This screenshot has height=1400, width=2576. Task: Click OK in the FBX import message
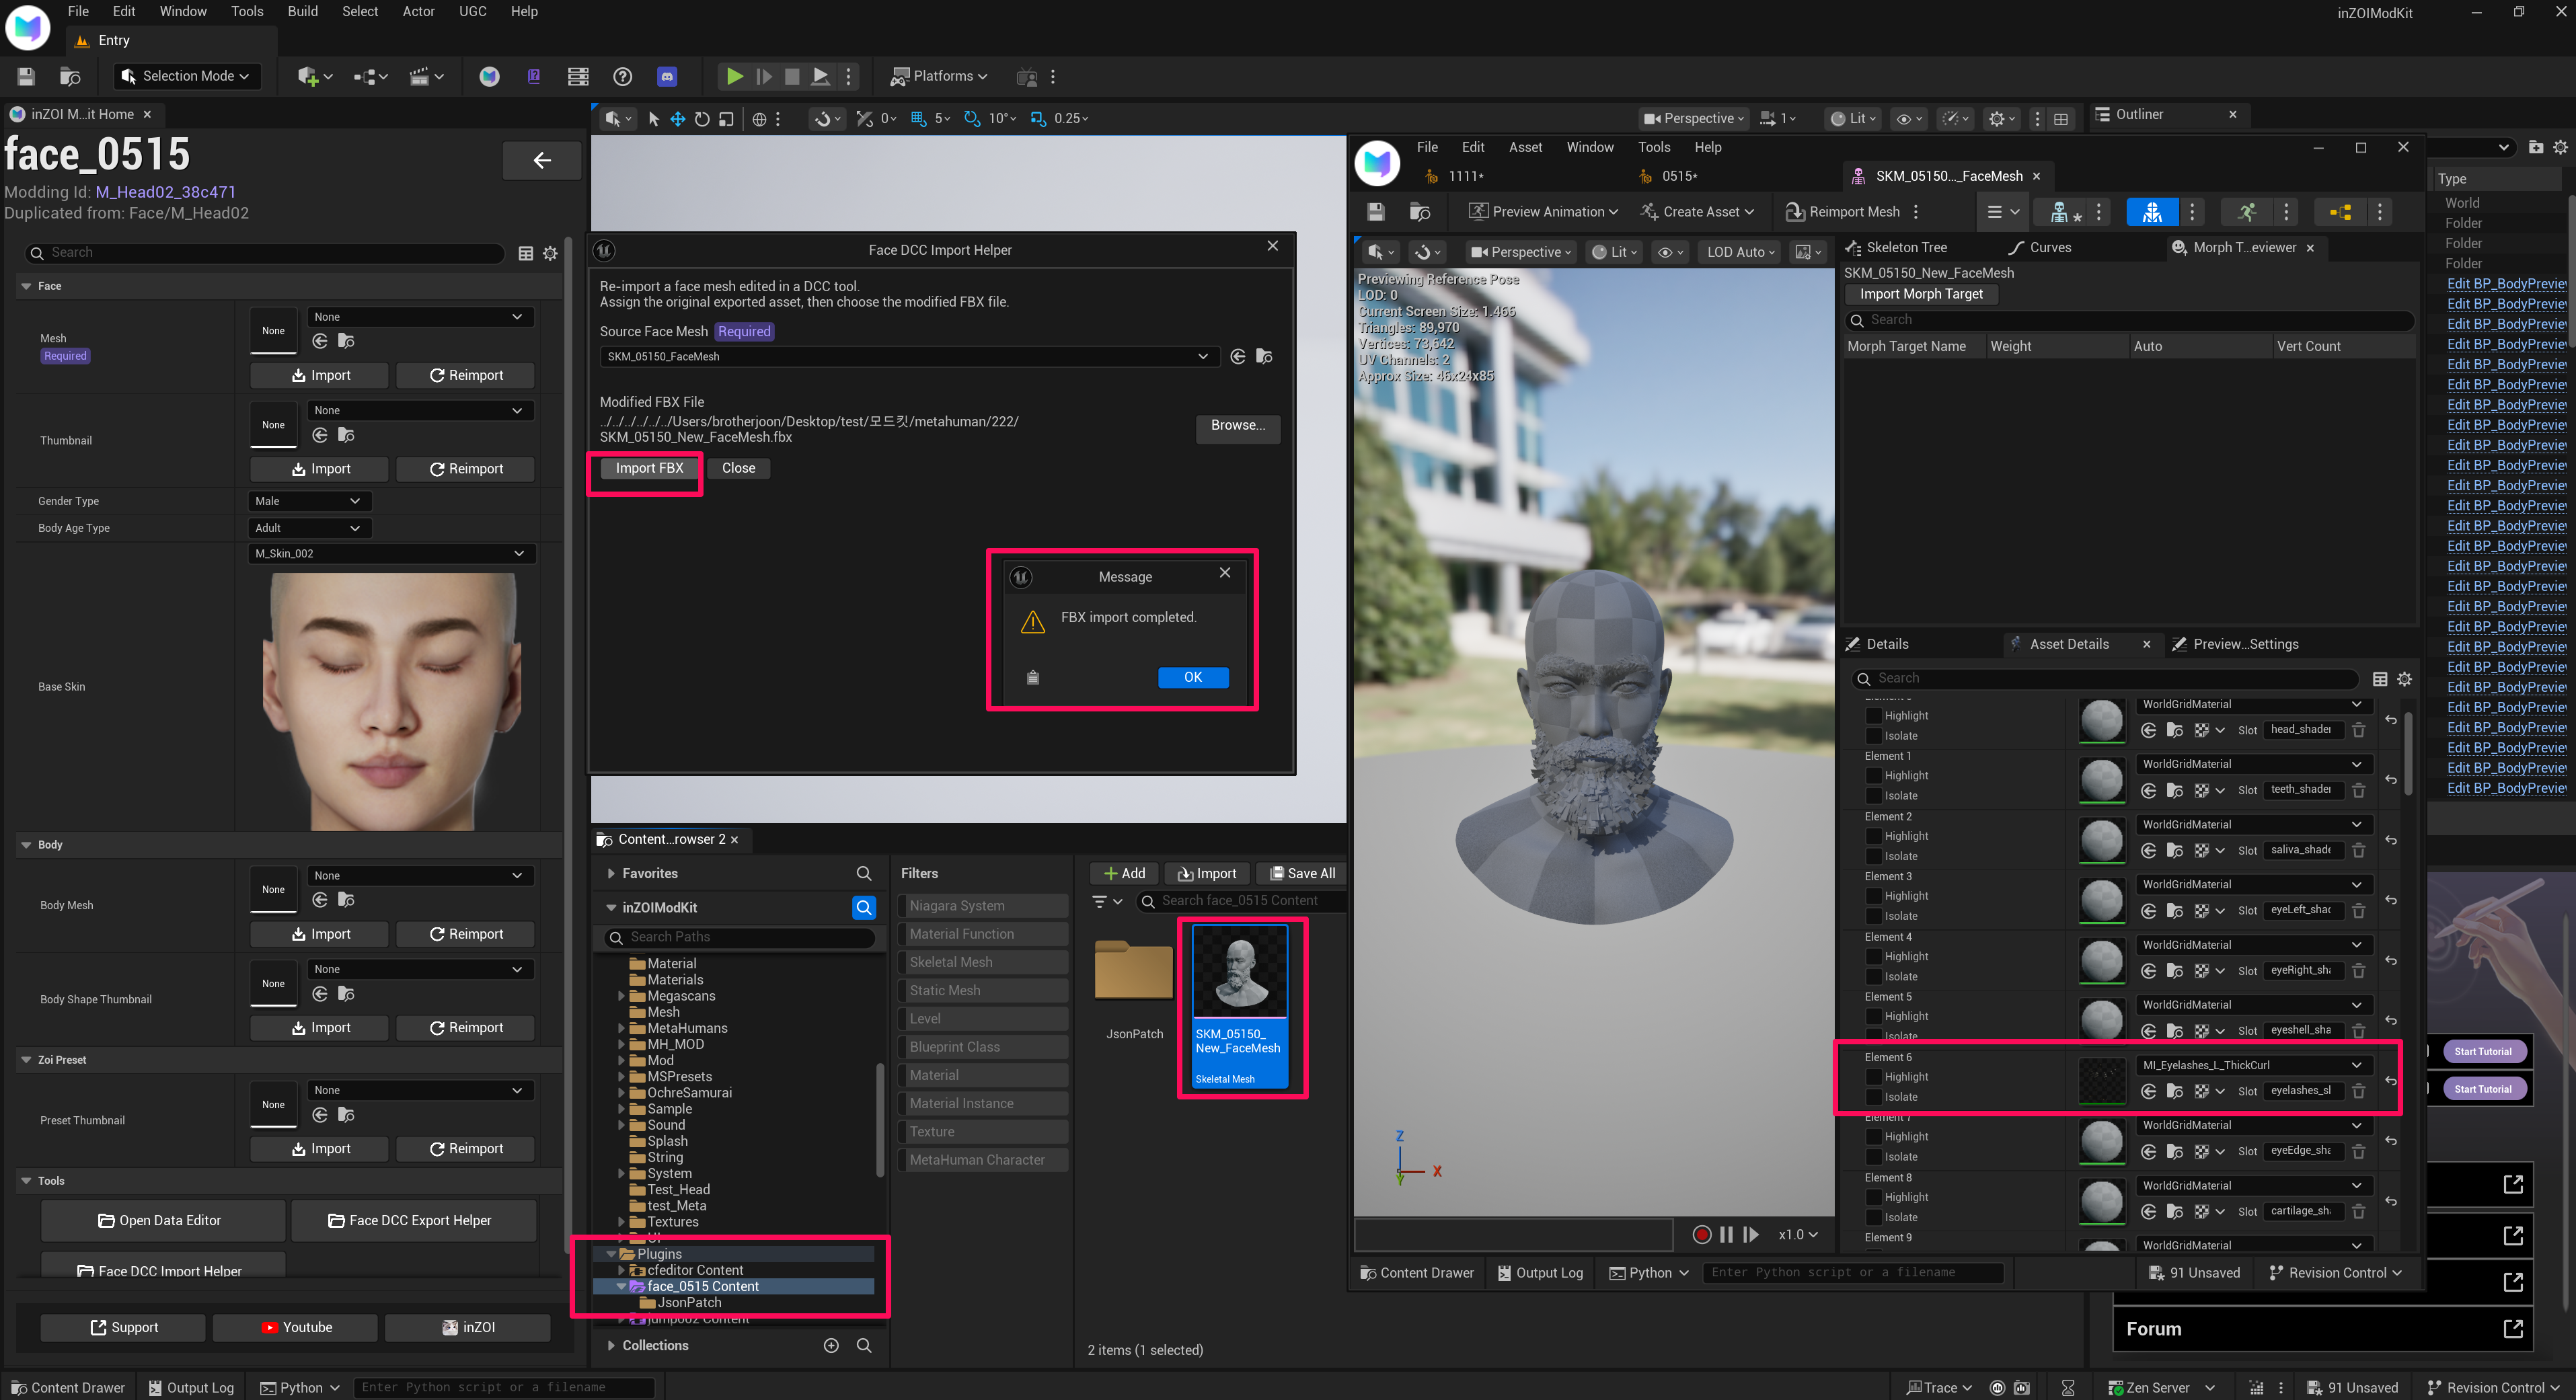[x=1193, y=677]
